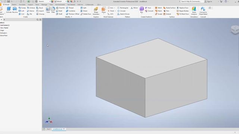Click the Home view button near document tabs

pyautogui.click(x=44, y=129)
